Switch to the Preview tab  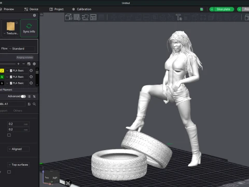[7, 9]
